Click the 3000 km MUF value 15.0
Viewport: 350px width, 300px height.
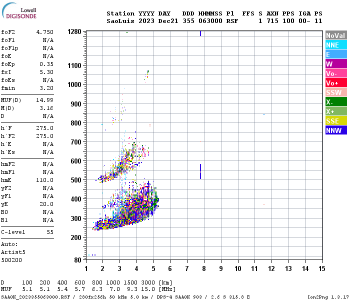[x=148, y=289]
